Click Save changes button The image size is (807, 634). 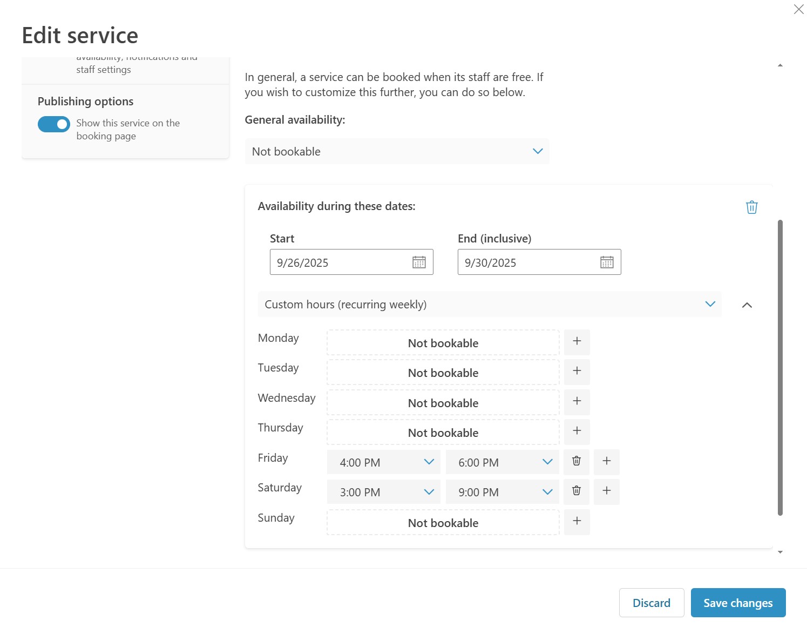coord(738,603)
